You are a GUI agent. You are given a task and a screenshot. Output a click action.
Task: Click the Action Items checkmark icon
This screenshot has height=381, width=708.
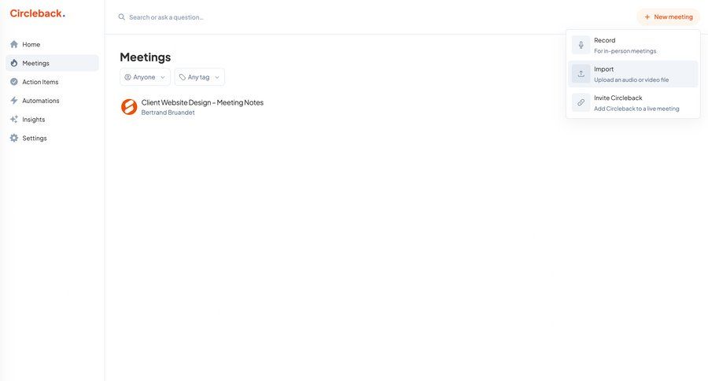[14, 82]
